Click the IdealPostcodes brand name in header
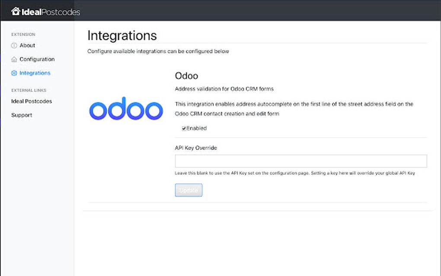441x276 pixels. click(x=51, y=12)
